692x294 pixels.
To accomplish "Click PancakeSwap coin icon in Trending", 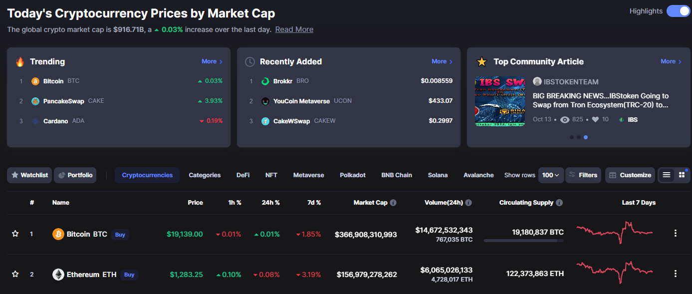I will pos(35,101).
